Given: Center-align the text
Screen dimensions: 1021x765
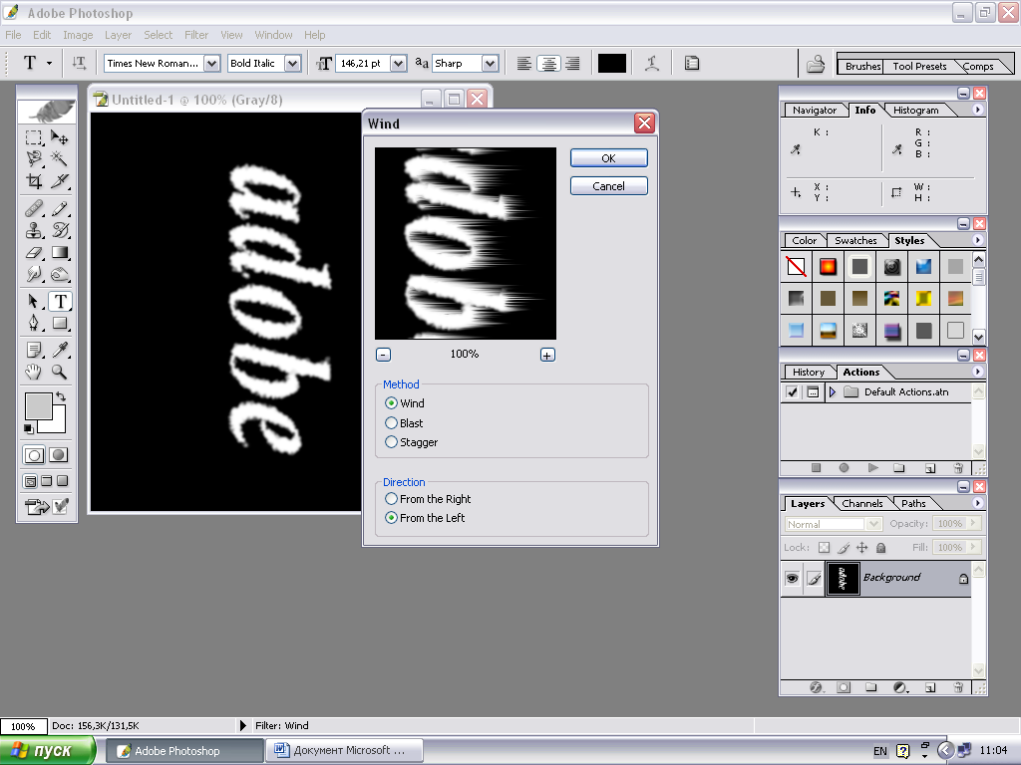Looking at the screenshot, I should tap(549, 63).
